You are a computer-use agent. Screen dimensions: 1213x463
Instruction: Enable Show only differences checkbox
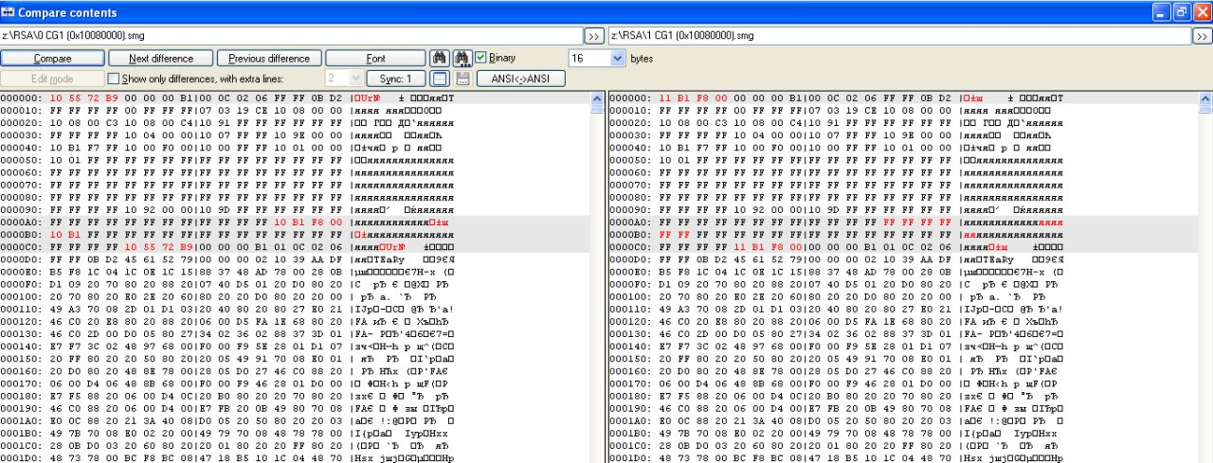pos(114,79)
